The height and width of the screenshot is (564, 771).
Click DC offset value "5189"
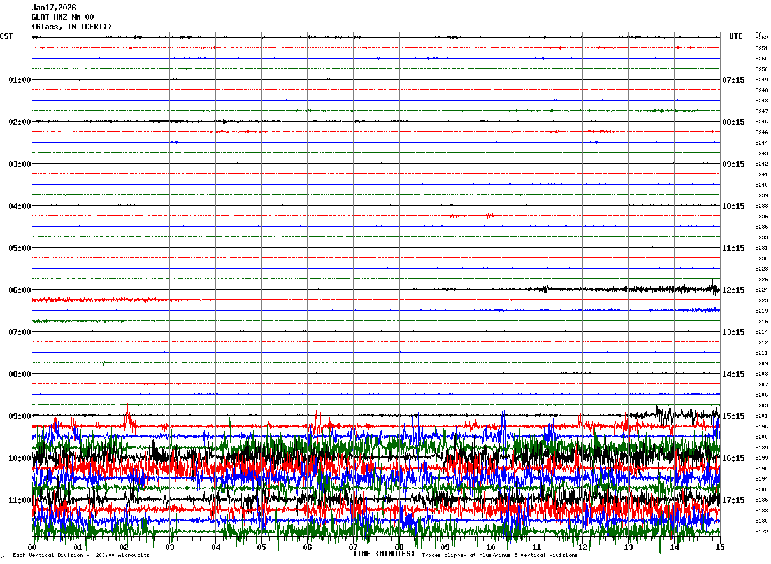click(761, 448)
